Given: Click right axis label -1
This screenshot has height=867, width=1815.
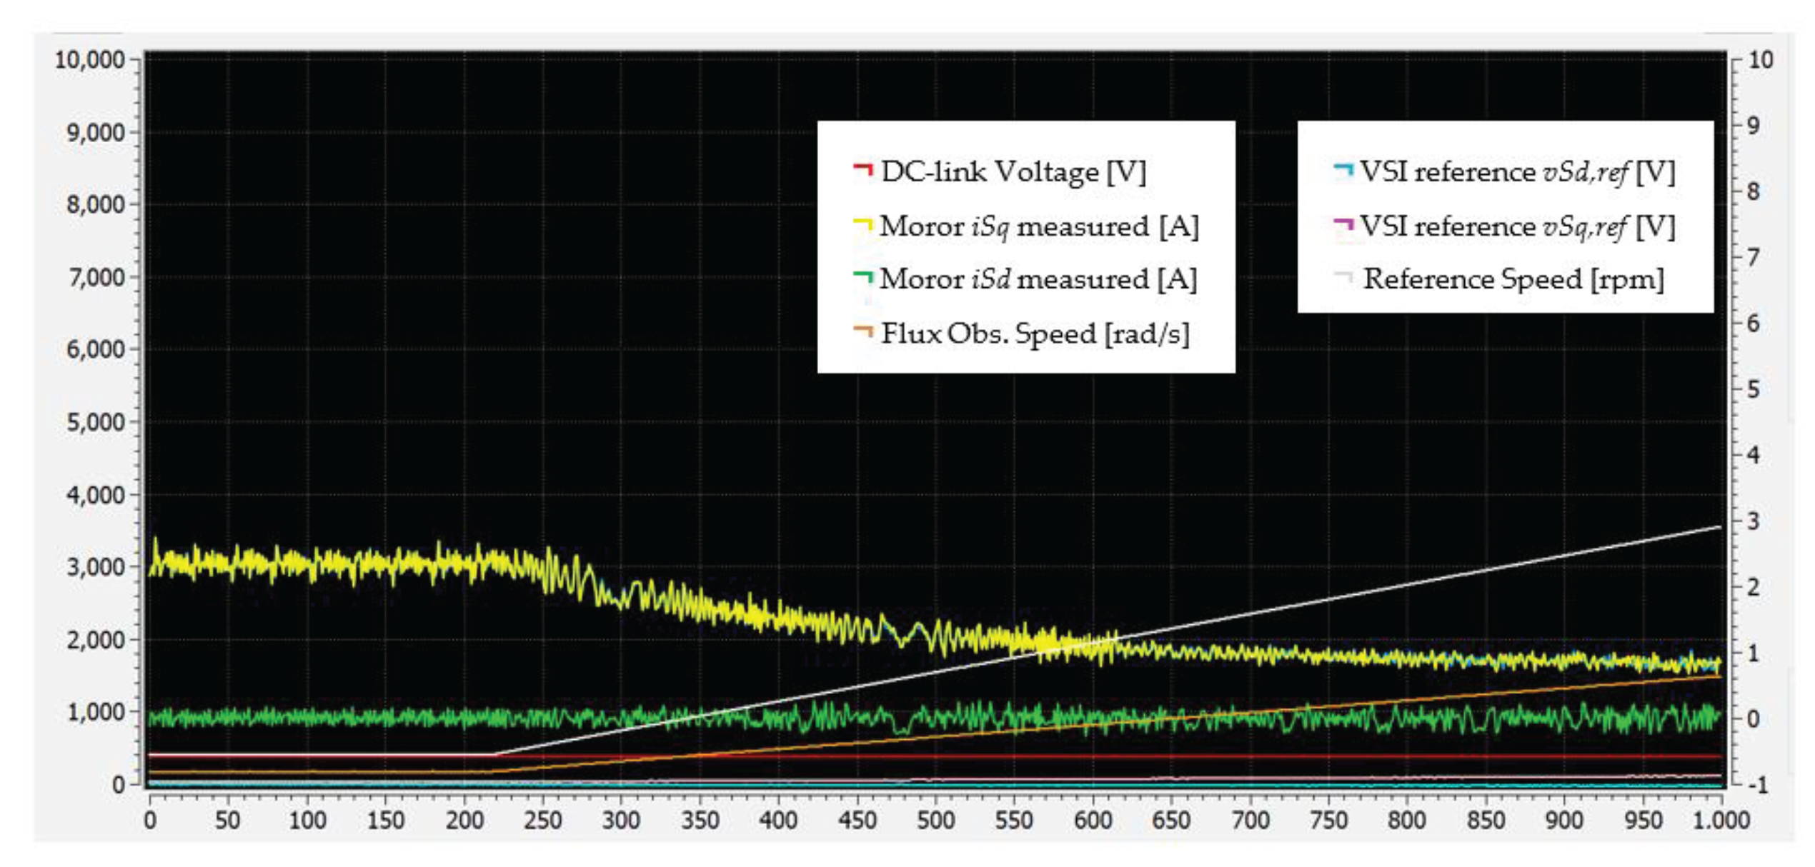Looking at the screenshot, I should [1759, 786].
